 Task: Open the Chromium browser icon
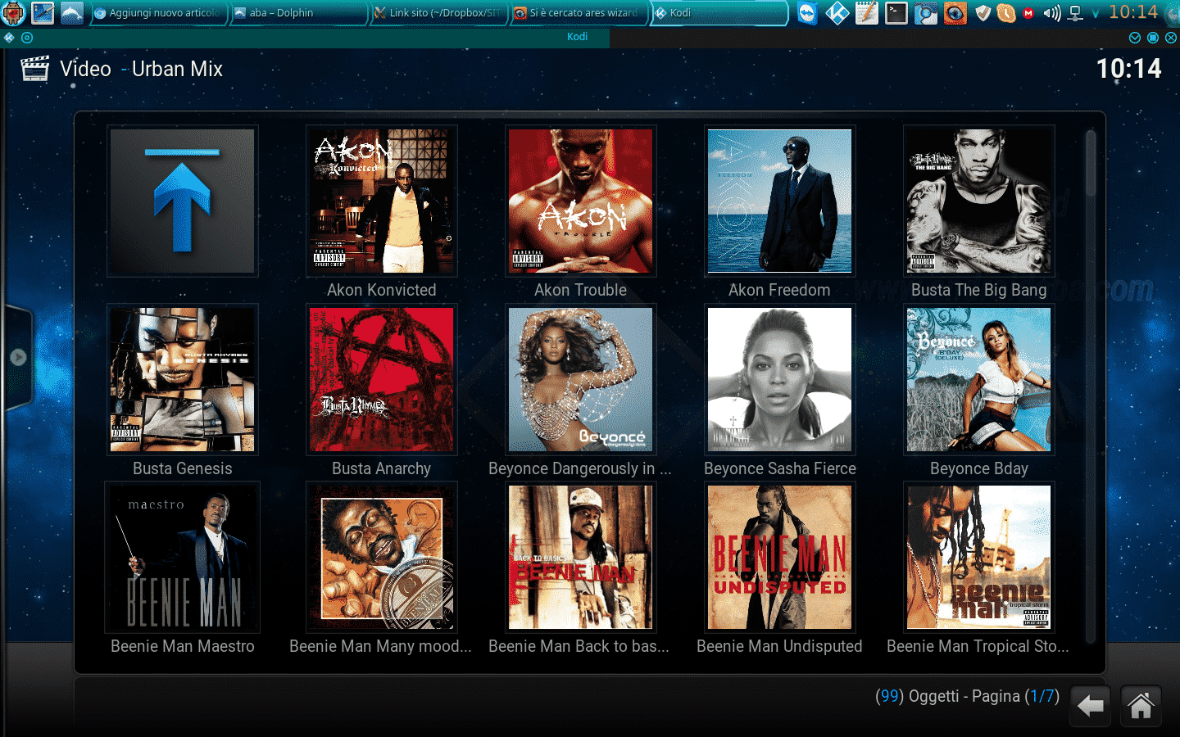click(926, 13)
